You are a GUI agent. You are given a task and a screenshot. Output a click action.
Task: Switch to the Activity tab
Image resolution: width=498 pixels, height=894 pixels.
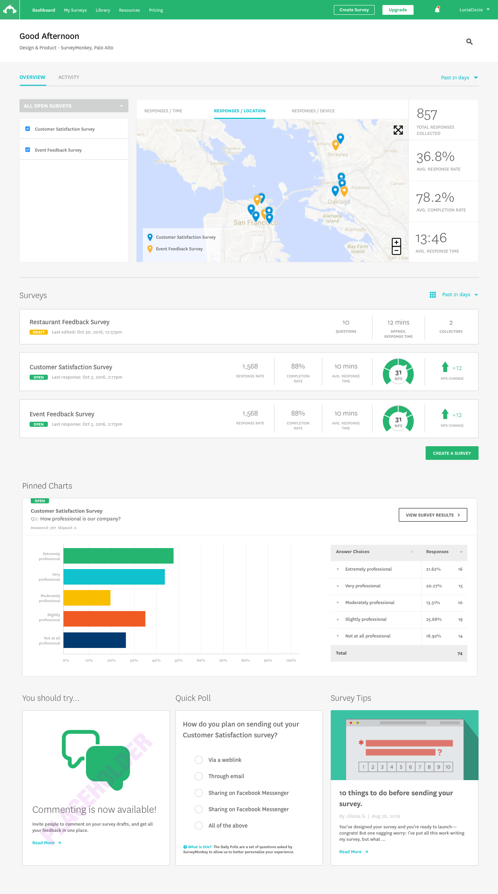pyautogui.click(x=69, y=77)
